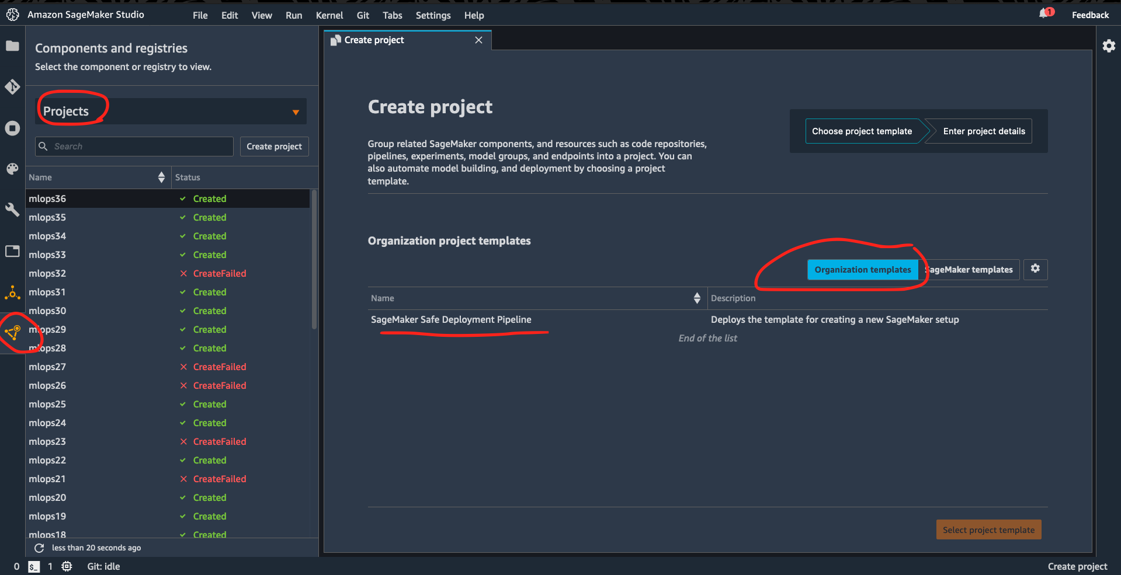Select SageMaker Safe Deployment Pipeline template

coord(451,319)
